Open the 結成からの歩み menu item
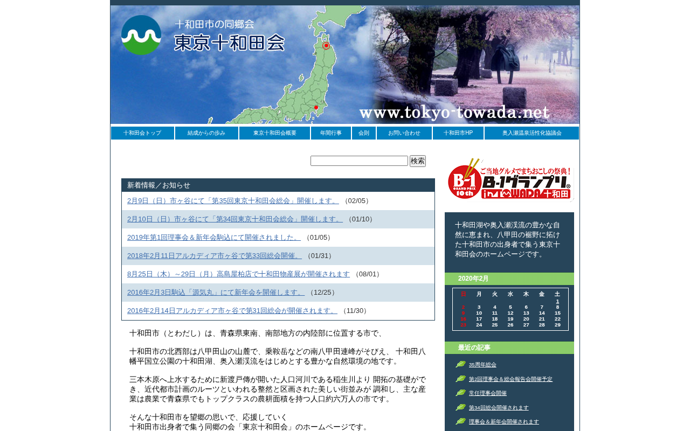The width and height of the screenshot is (690, 431). tap(206, 133)
